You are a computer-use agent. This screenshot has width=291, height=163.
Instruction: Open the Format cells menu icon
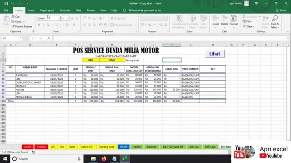coord(234,19)
